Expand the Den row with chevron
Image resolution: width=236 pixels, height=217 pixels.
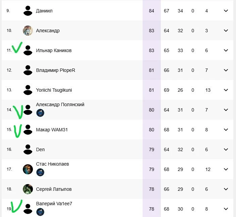[226, 149]
